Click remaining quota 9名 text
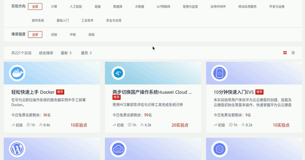Viewport: 305px width, 160px height. point(248,115)
